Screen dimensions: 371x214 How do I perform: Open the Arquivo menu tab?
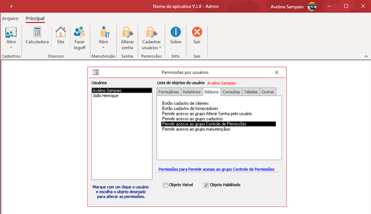pos(10,18)
